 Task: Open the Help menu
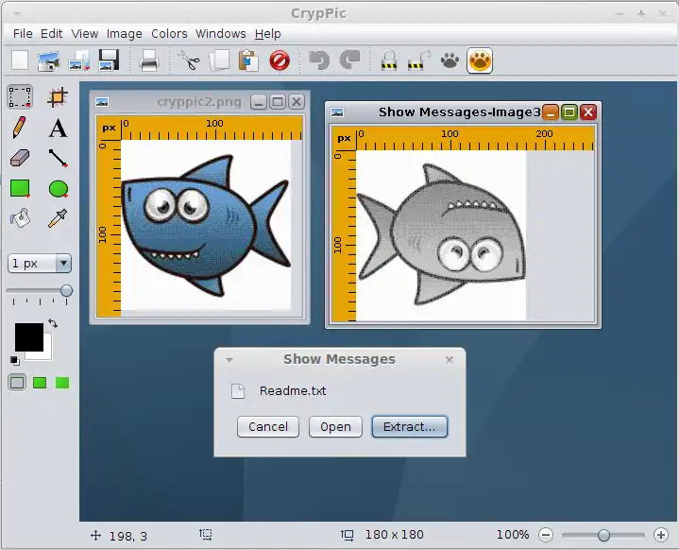(267, 34)
